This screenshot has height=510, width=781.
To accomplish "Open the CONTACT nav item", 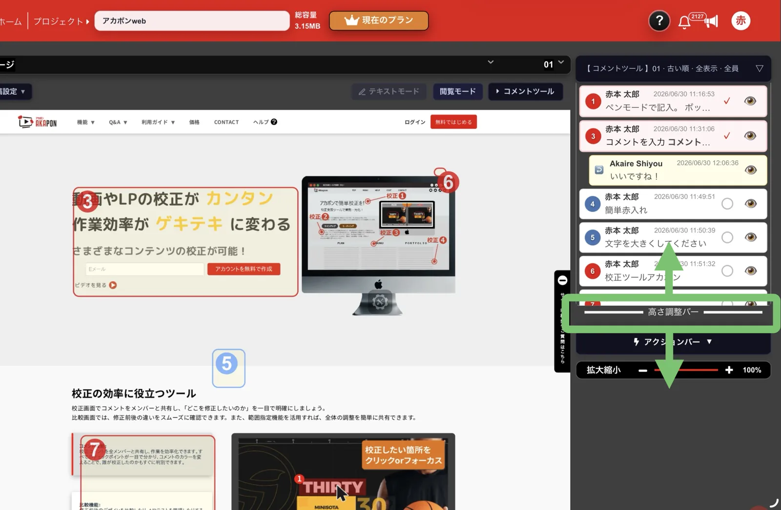I will click(x=226, y=122).
